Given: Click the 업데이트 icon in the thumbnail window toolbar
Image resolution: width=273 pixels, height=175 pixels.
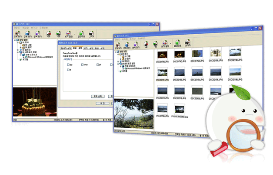Looking at the screenshot, I should click(177, 44).
